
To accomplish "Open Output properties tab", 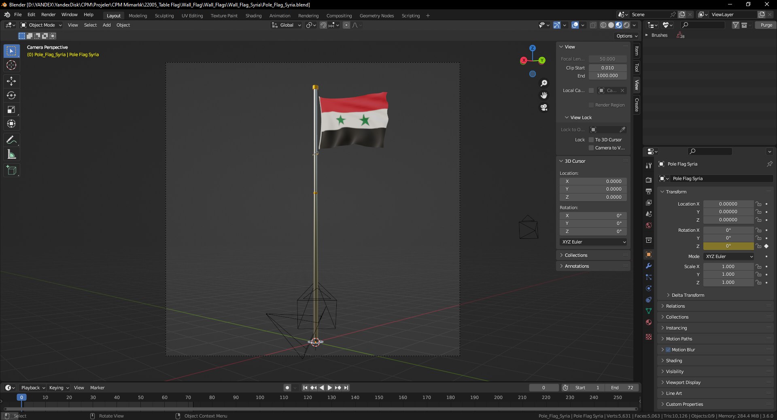I will tap(649, 191).
